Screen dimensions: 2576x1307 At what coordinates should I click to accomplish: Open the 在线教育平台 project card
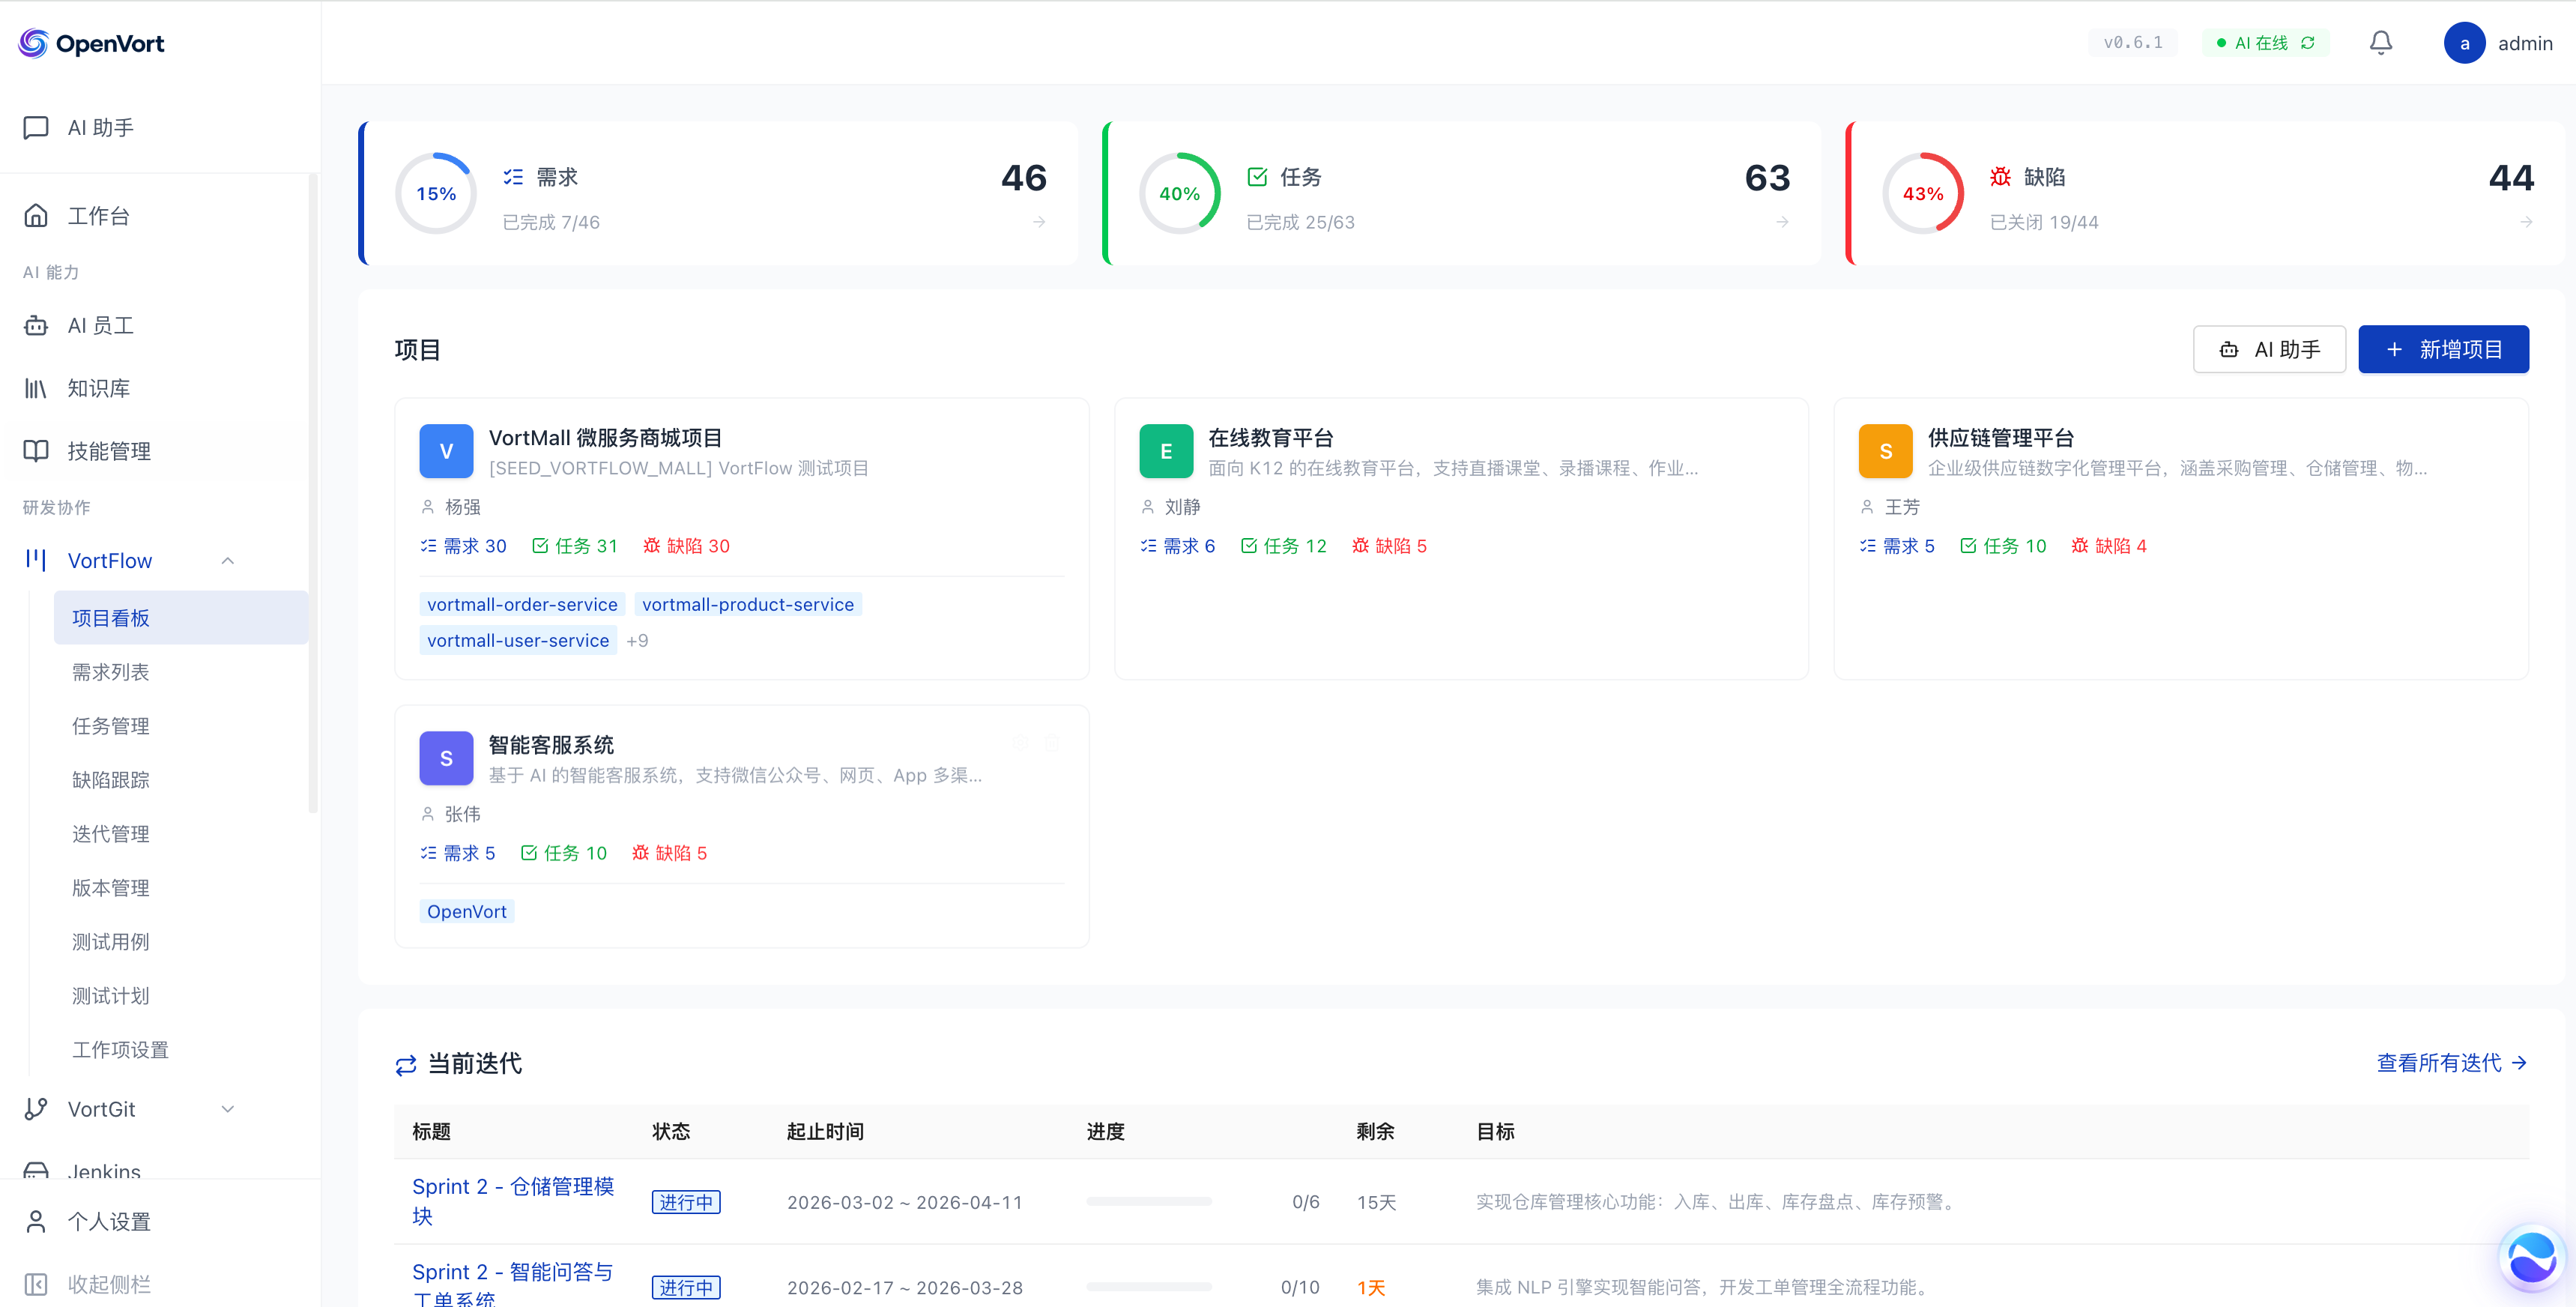point(1270,438)
